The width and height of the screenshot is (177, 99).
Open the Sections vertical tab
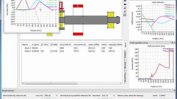(x=125, y=55)
